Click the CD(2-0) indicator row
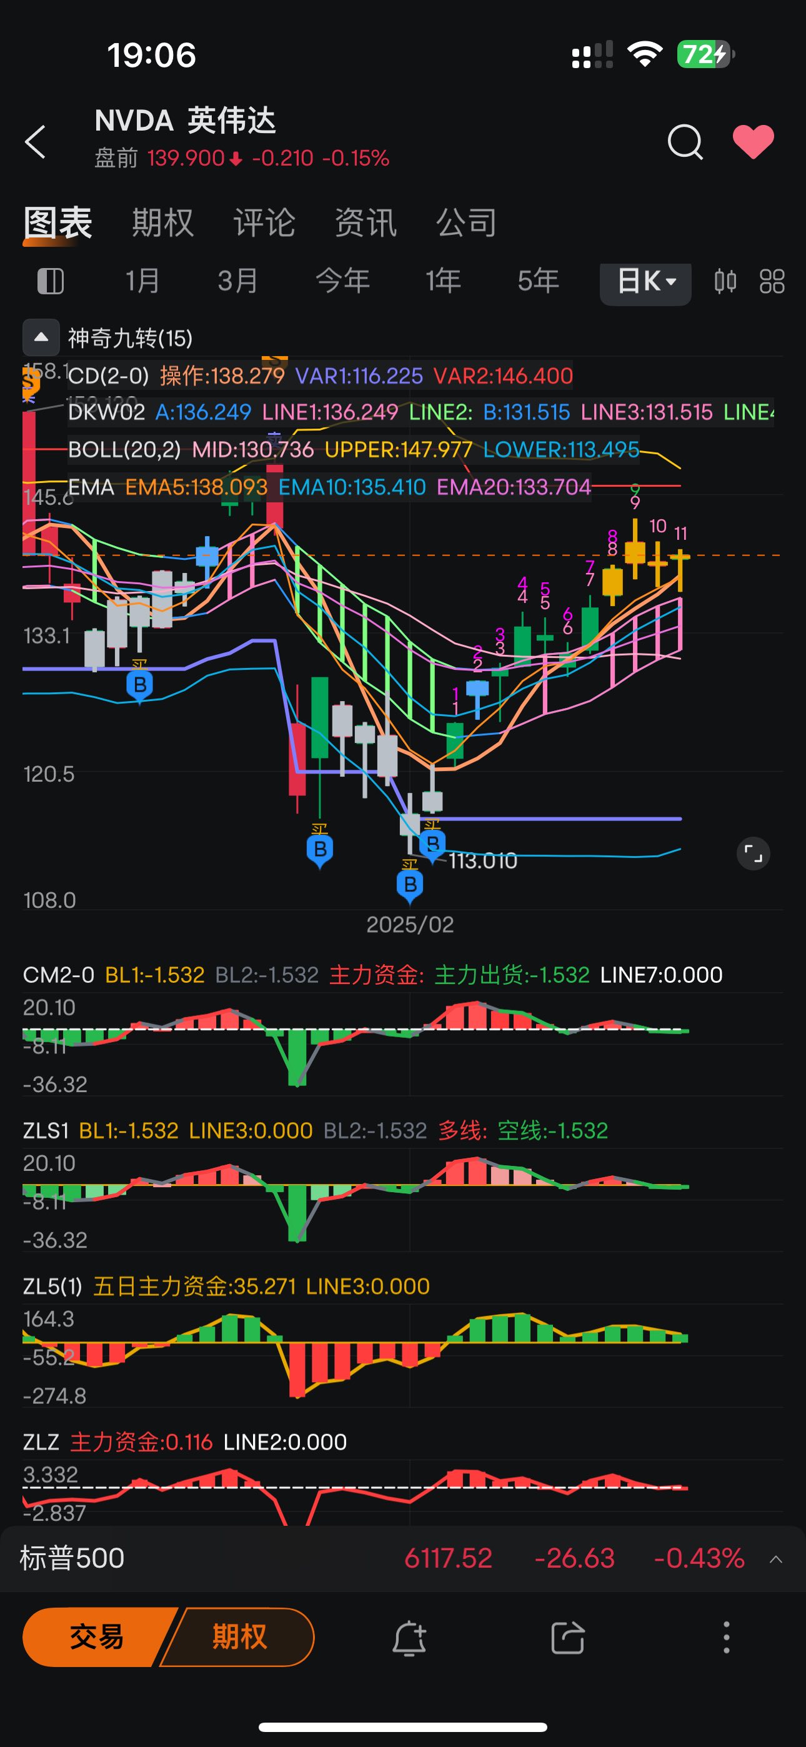This screenshot has width=806, height=1747. point(321,376)
